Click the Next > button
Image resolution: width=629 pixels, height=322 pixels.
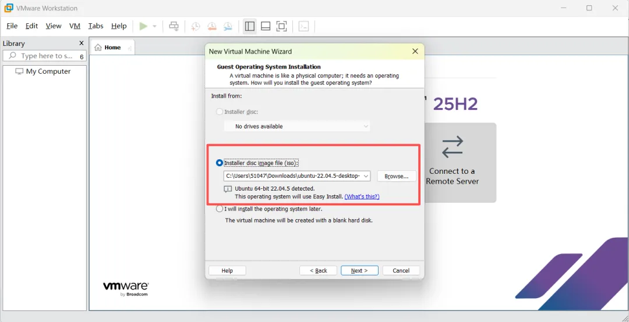pos(359,271)
